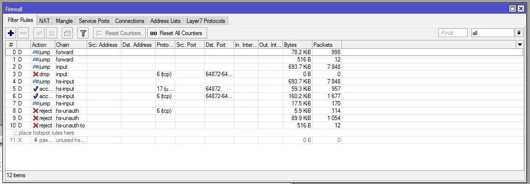Click the jump icon in row 7
The width and height of the screenshot is (530, 184).
[35, 103]
